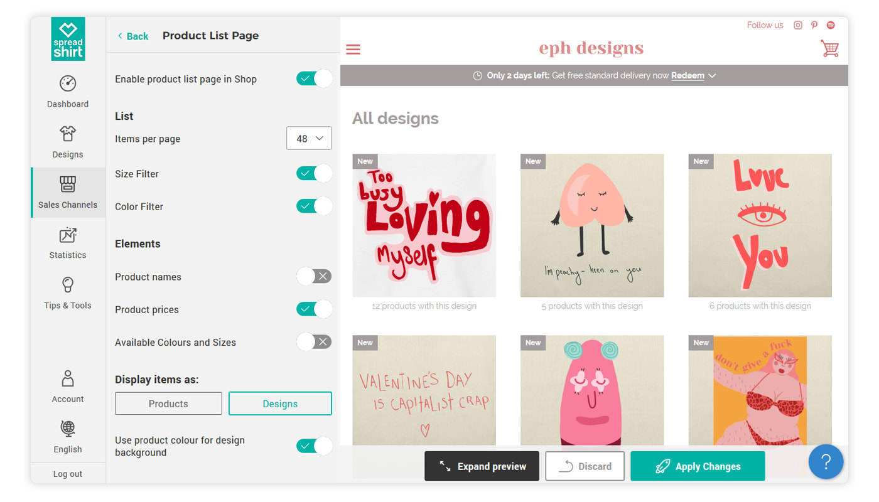Image resolution: width=879 pixels, height=502 pixels.
Task: Open the Account page
Action: [x=68, y=386]
